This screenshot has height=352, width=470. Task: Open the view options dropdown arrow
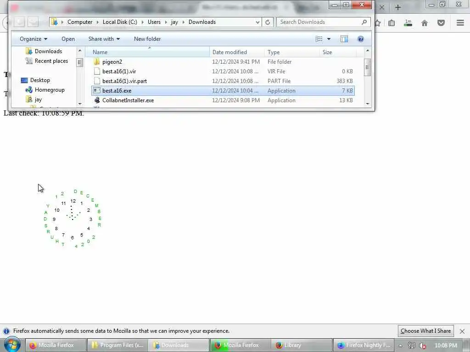coord(329,39)
